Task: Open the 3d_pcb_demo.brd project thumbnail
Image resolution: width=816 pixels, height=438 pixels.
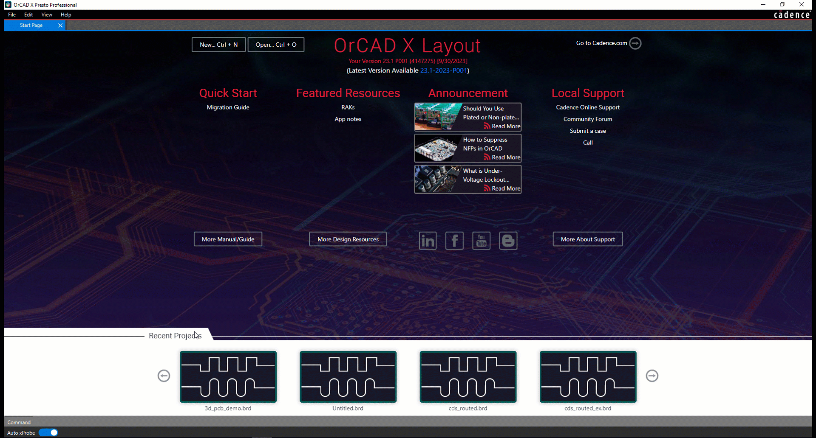Action: coord(228,376)
